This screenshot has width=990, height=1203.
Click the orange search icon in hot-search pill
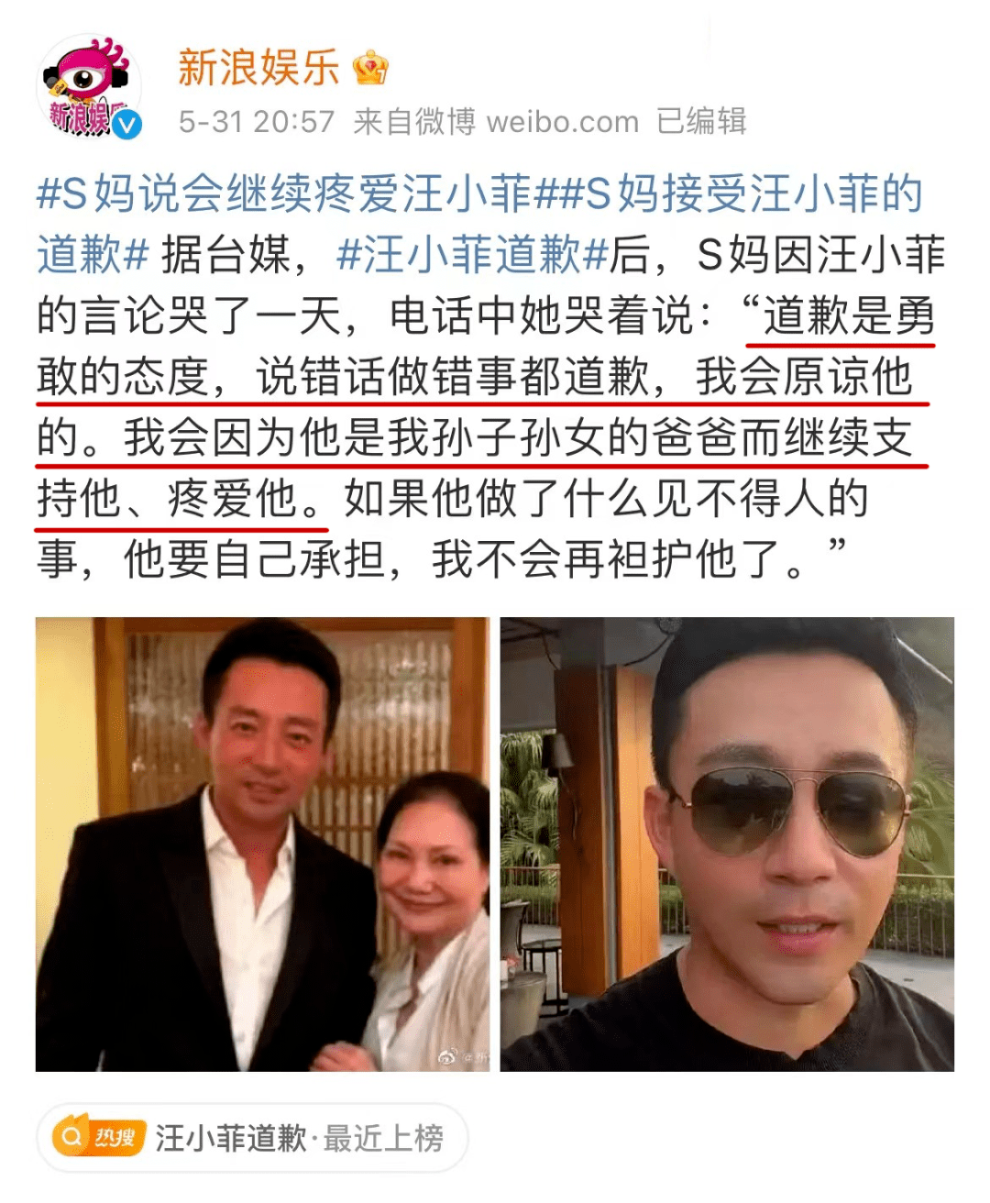coord(71,1138)
